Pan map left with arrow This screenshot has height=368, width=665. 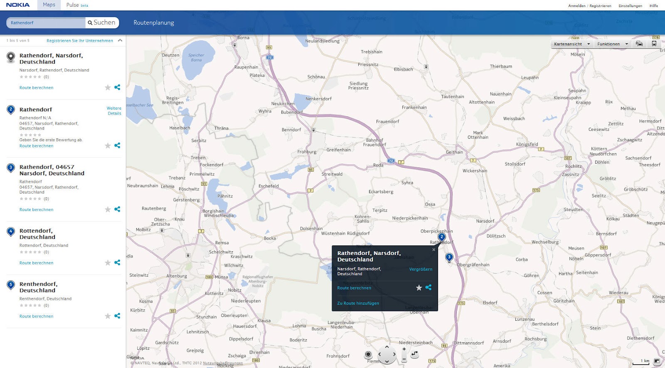click(379, 354)
